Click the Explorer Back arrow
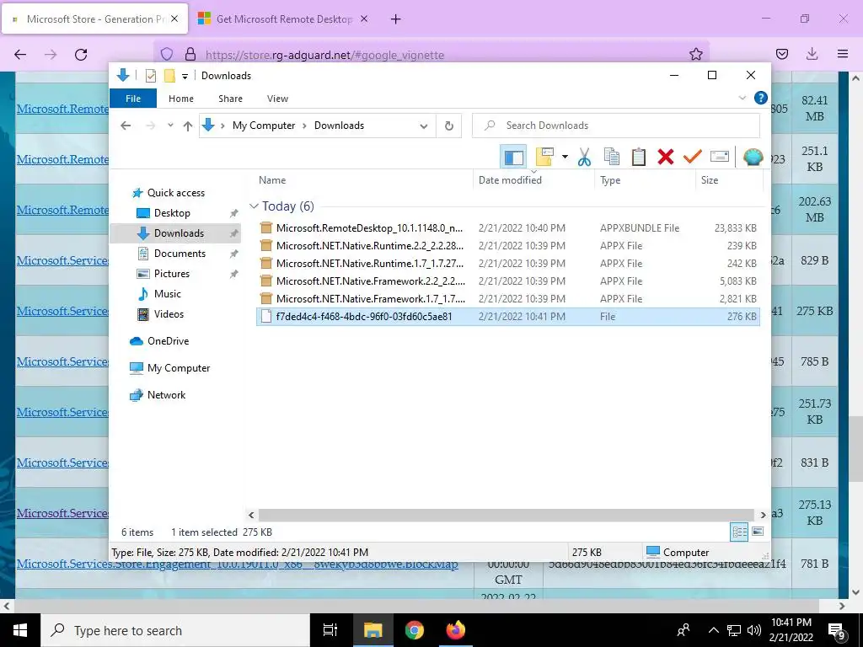Viewport: 863px width, 647px height. pyautogui.click(x=126, y=126)
